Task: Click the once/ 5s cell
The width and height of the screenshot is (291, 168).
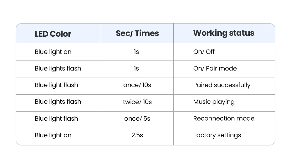Action: [137, 118]
